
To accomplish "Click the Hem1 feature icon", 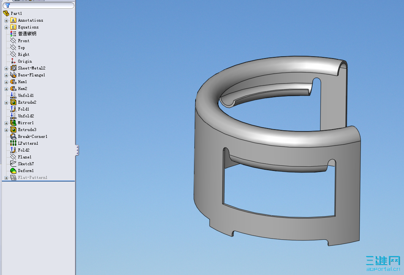I will point(13,82).
